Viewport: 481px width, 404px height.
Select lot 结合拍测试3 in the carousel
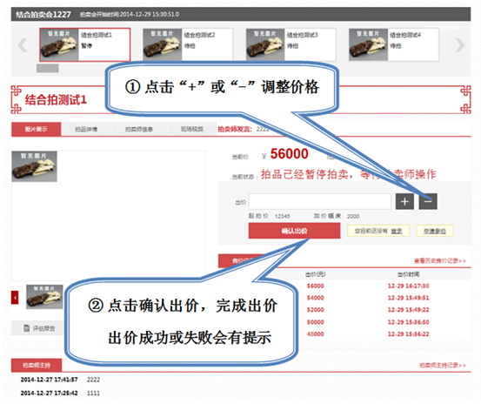point(291,44)
